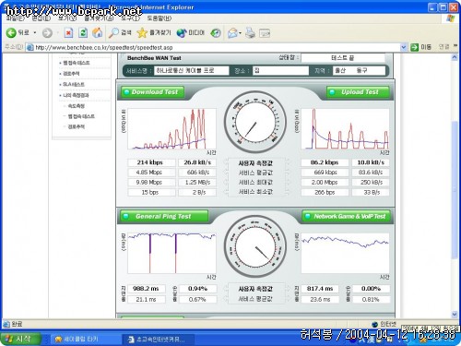Click the page icon in the address bar
The width and height of the screenshot is (461, 346).
[x=30, y=47]
